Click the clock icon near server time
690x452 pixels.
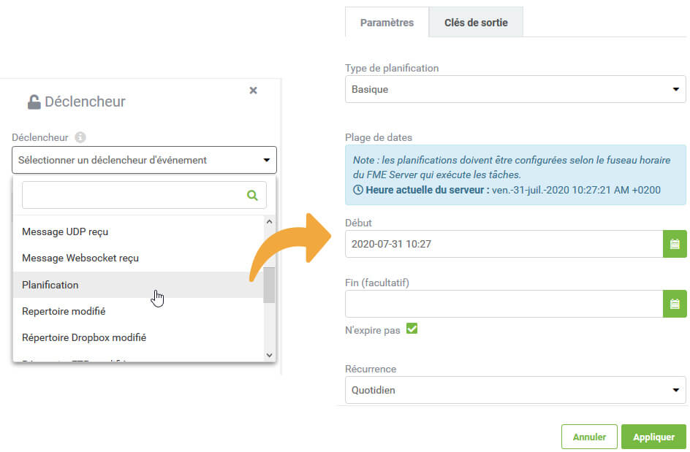pos(358,190)
